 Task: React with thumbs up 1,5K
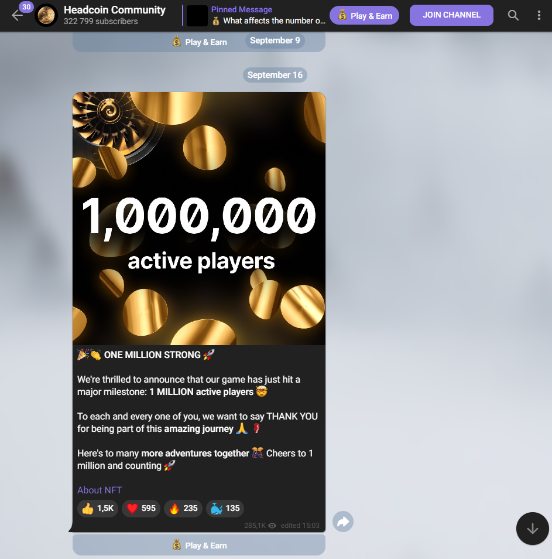click(x=98, y=509)
